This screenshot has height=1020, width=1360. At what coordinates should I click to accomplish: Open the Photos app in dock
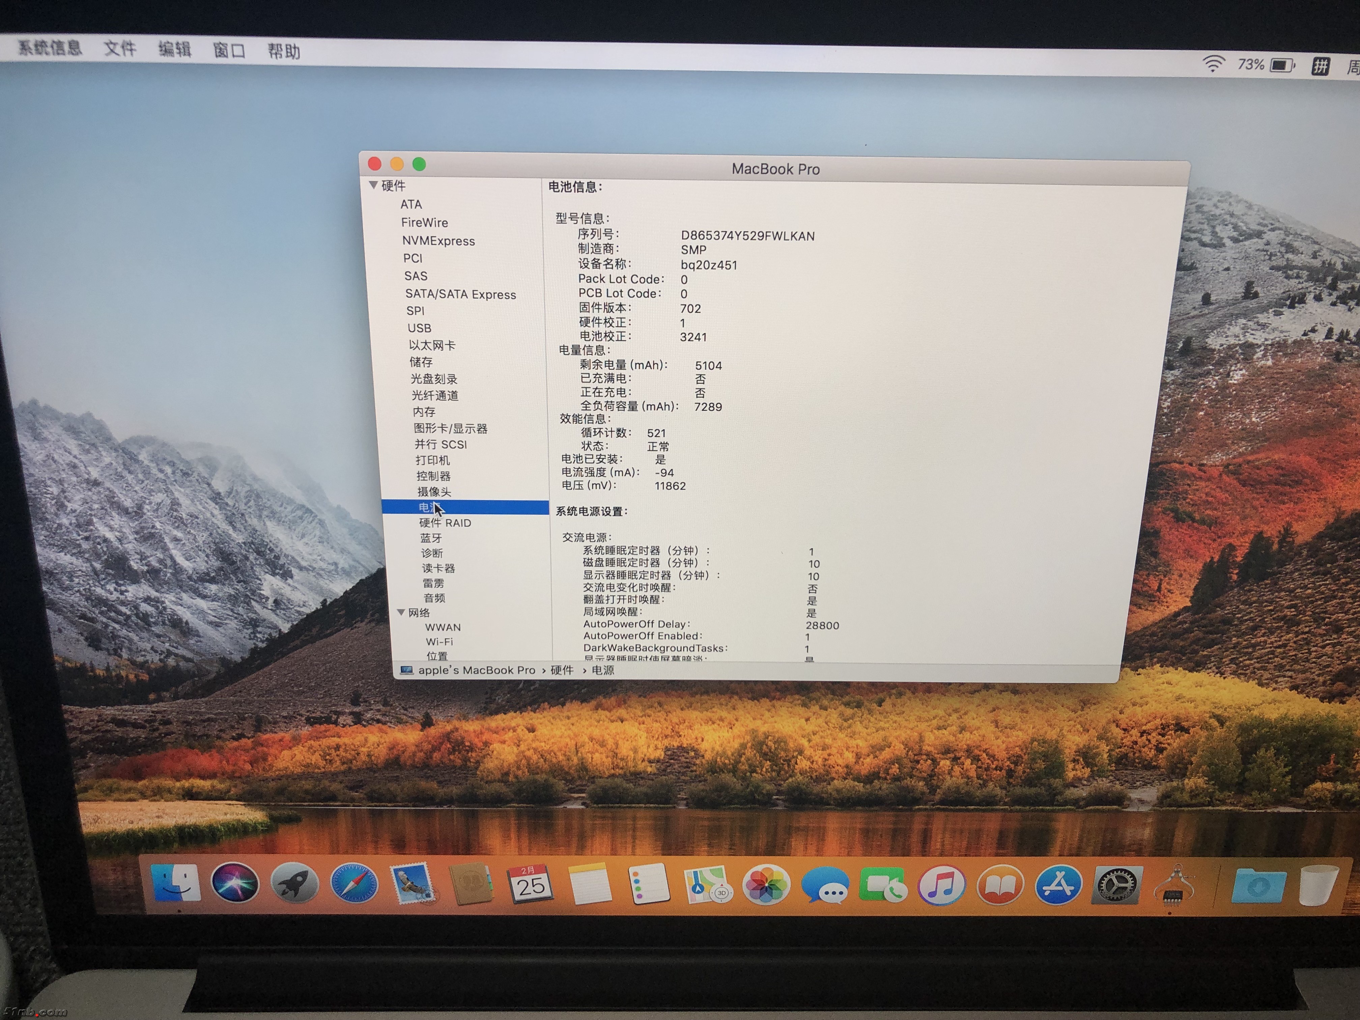766,886
